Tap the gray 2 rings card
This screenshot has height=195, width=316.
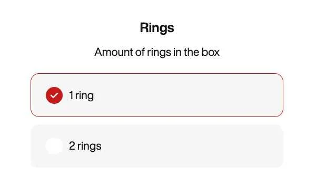pyautogui.click(x=157, y=146)
